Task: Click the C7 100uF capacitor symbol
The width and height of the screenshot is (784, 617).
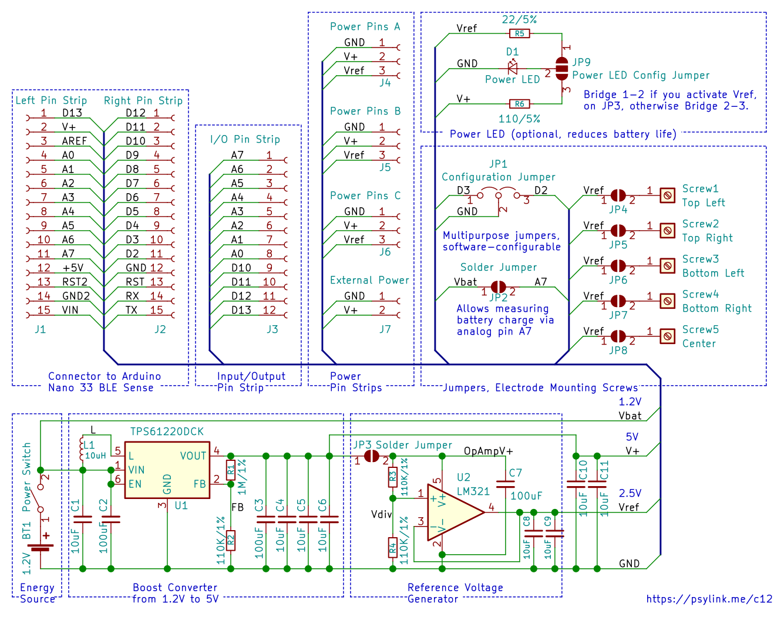Action: pyautogui.click(x=505, y=484)
